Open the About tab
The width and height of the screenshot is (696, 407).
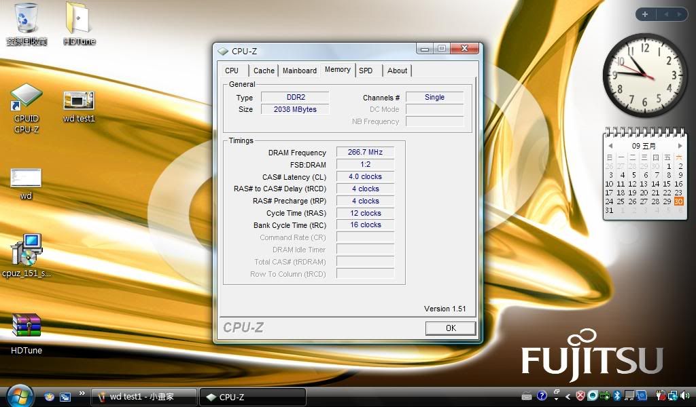(397, 71)
